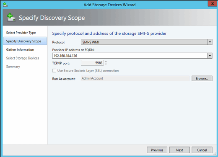
Task: Click the 'TCP/IP port:' label
Action: [x=61, y=63]
